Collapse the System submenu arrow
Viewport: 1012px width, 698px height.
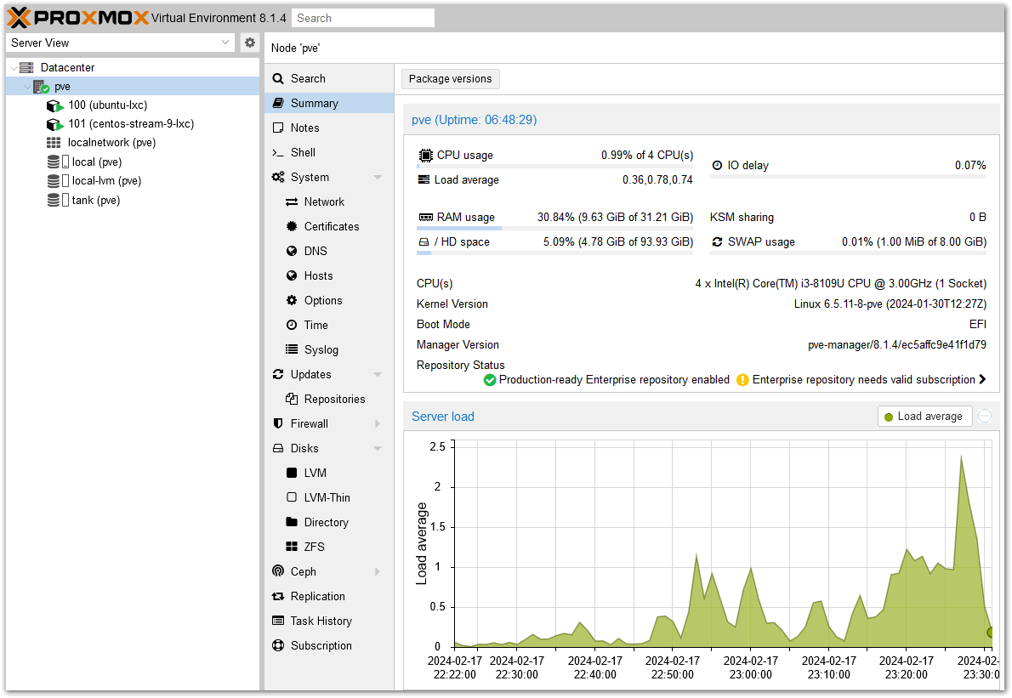pyautogui.click(x=378, y=178)
